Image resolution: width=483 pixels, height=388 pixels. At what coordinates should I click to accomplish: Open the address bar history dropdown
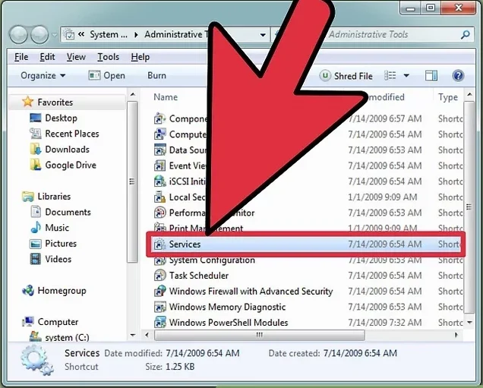pyautogui.click(x=263, y=35)
